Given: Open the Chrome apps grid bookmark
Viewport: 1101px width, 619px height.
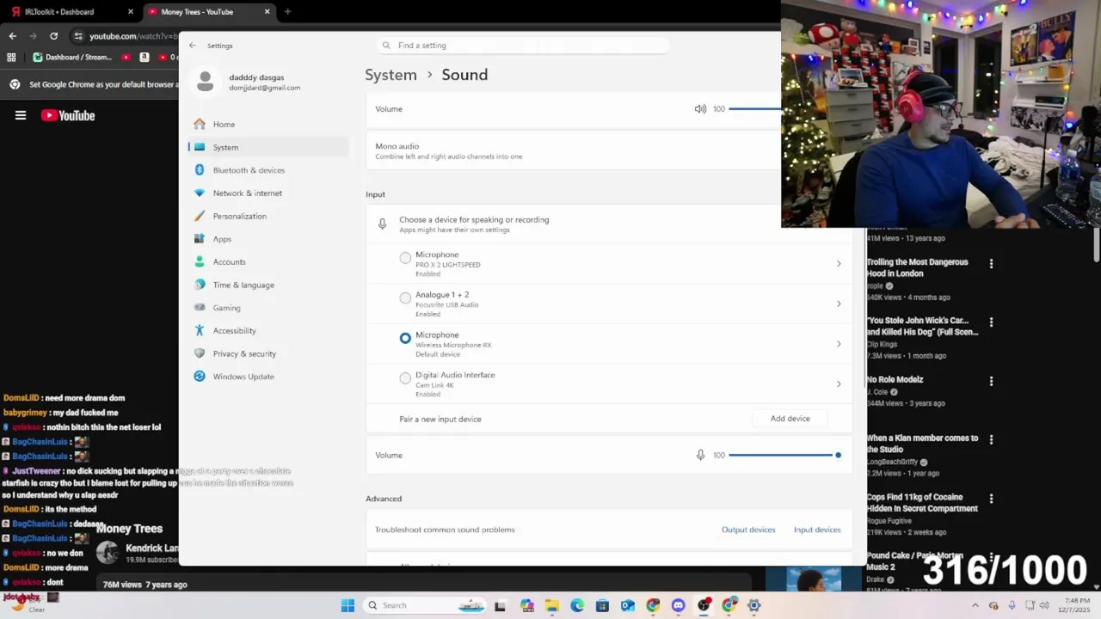Looking at the screenshot, I should 11,58.
